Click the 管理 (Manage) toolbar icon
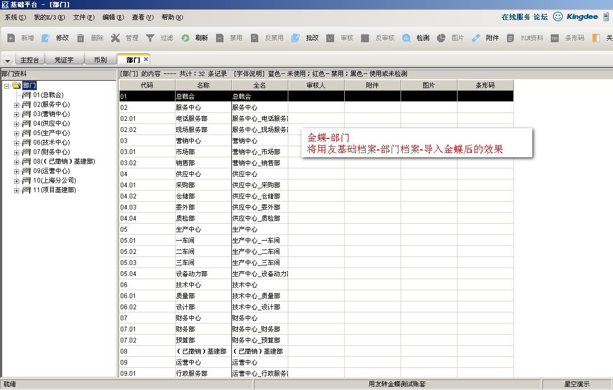Image resolution: width=613 pixels, height=390 pixels. click(115, 38)
